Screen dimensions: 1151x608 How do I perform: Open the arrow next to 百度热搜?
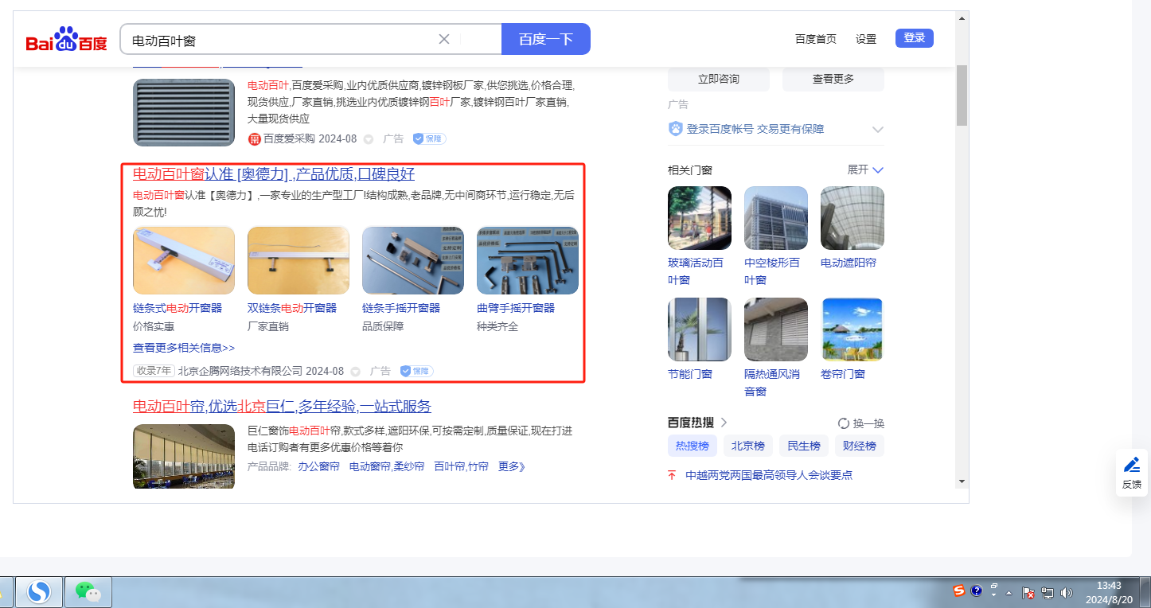point(724,423)
